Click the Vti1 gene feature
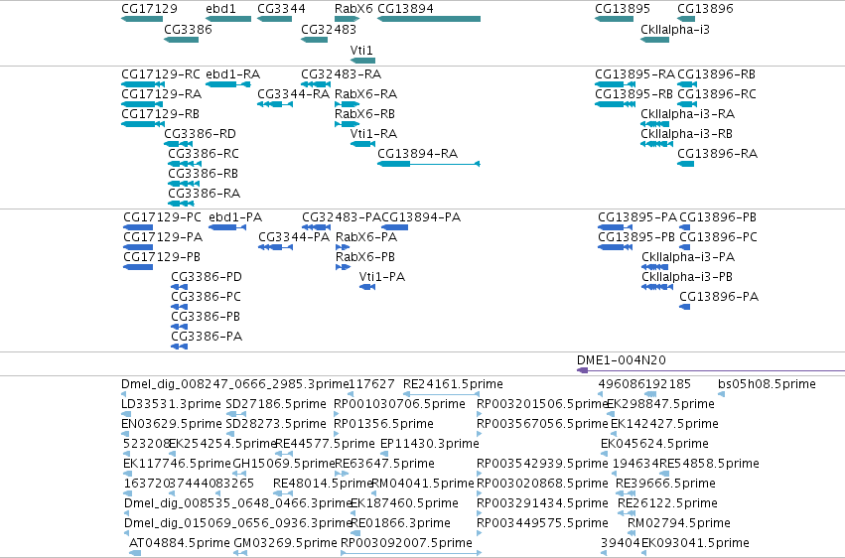The height and width of the screenshot is (558, 845). [362, 61]
